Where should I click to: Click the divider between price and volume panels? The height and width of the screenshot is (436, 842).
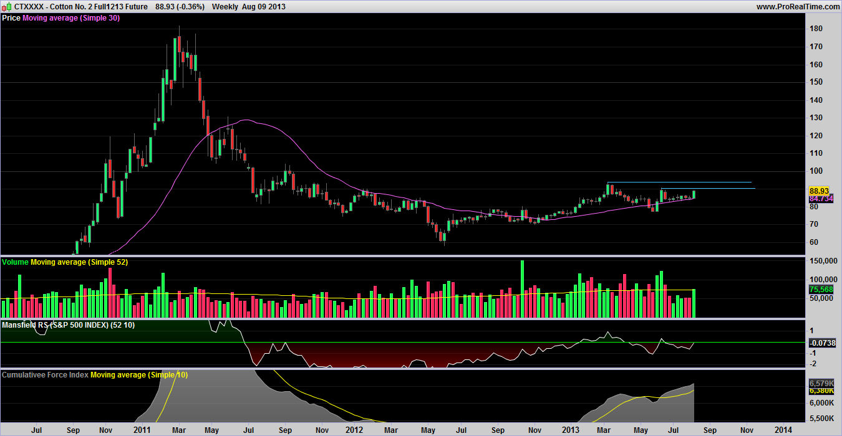[399, 255]
